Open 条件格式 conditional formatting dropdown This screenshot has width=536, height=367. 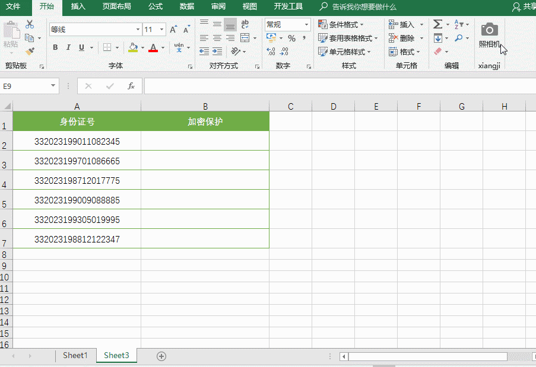point(341,24)
